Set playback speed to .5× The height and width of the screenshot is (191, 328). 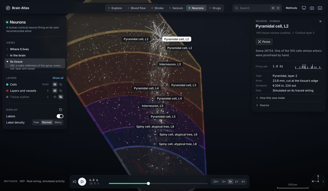pyautogui.click(x=223, y=182)
